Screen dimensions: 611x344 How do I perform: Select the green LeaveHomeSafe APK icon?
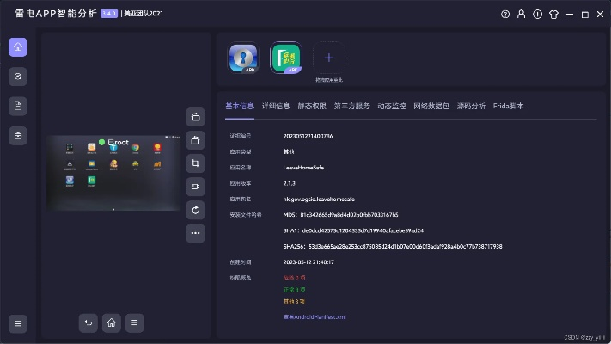pyautogui.click(x=286, y=58)
